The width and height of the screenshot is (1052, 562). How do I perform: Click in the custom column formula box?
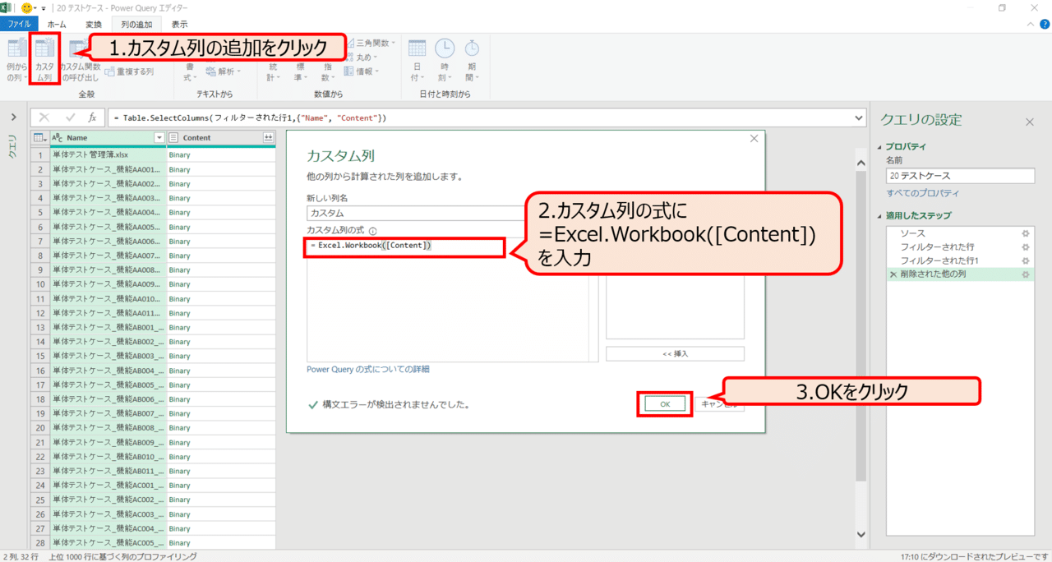pos(452,300)
